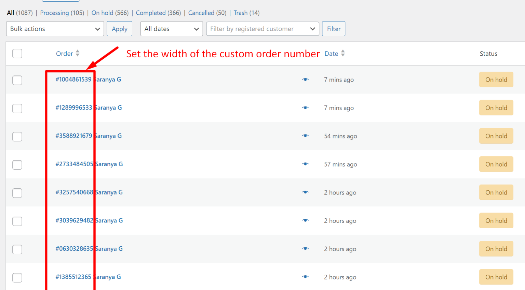Sort the list using the Order column arrows

[x=77, y=53]
